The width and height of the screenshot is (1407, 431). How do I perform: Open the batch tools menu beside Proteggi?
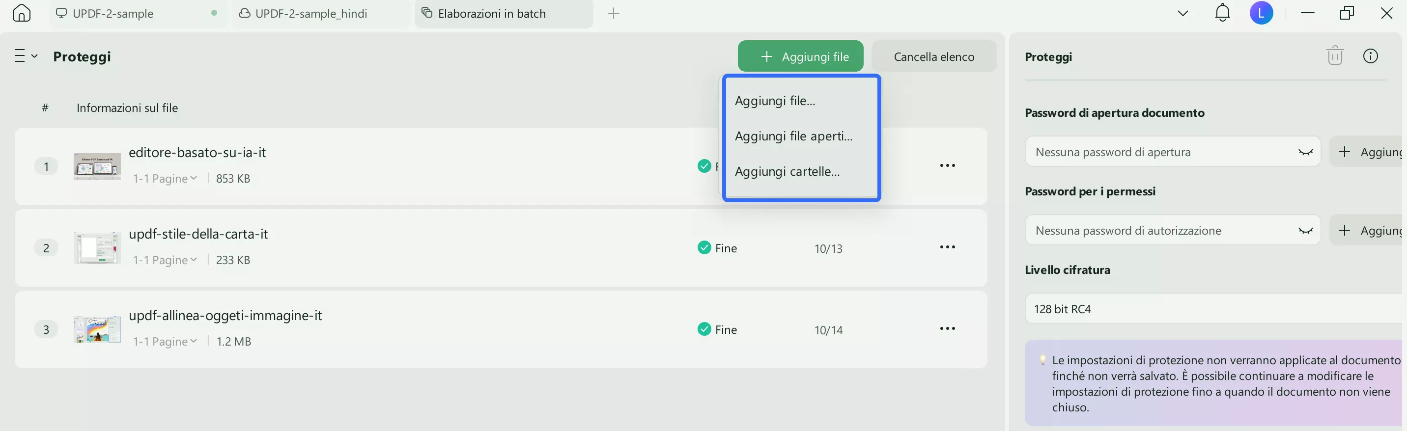click(26, 56)
